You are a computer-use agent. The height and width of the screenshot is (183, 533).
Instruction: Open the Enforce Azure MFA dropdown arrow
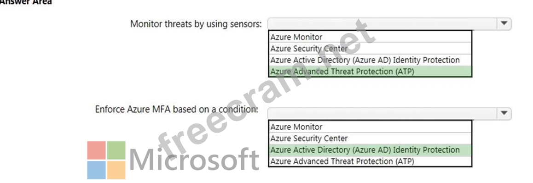504,114
